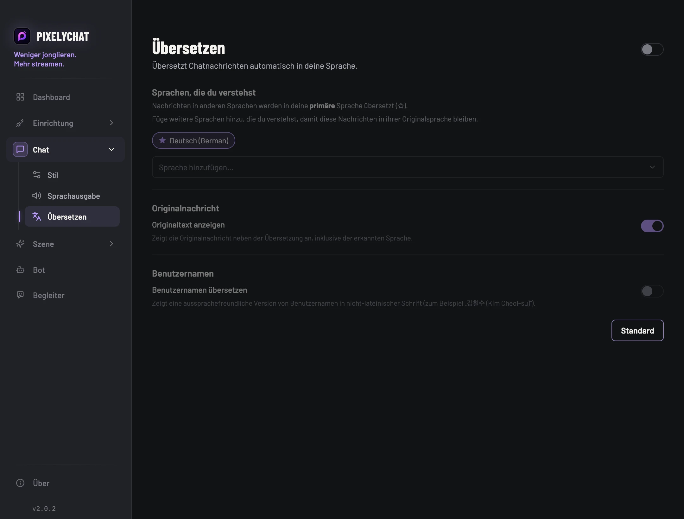Collapse the Chat section chevron
Image resolution: width=684 pixels, height=519 pixels.
click(111, 149)
